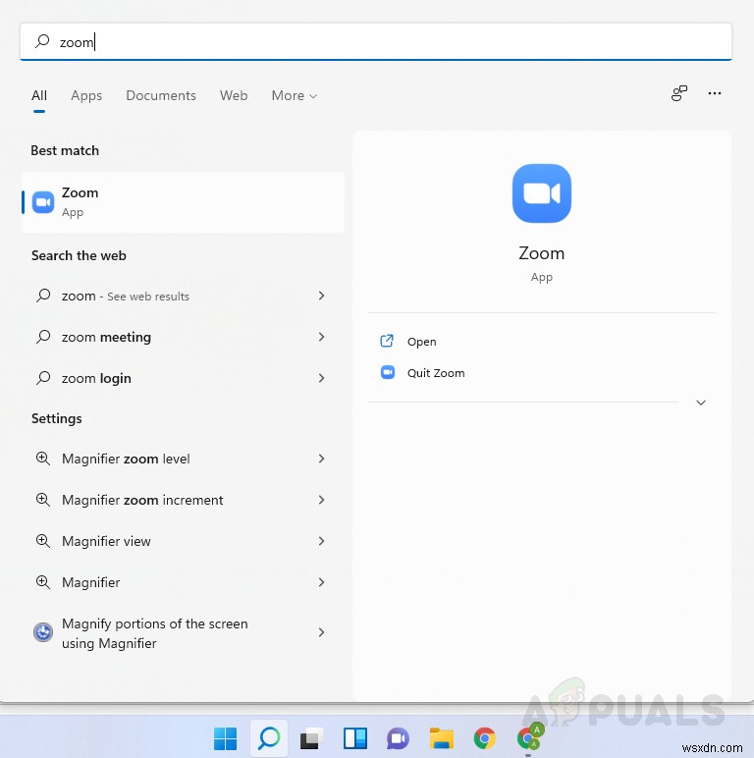Click the search text box containing zoom

click(x=376, y=41)
